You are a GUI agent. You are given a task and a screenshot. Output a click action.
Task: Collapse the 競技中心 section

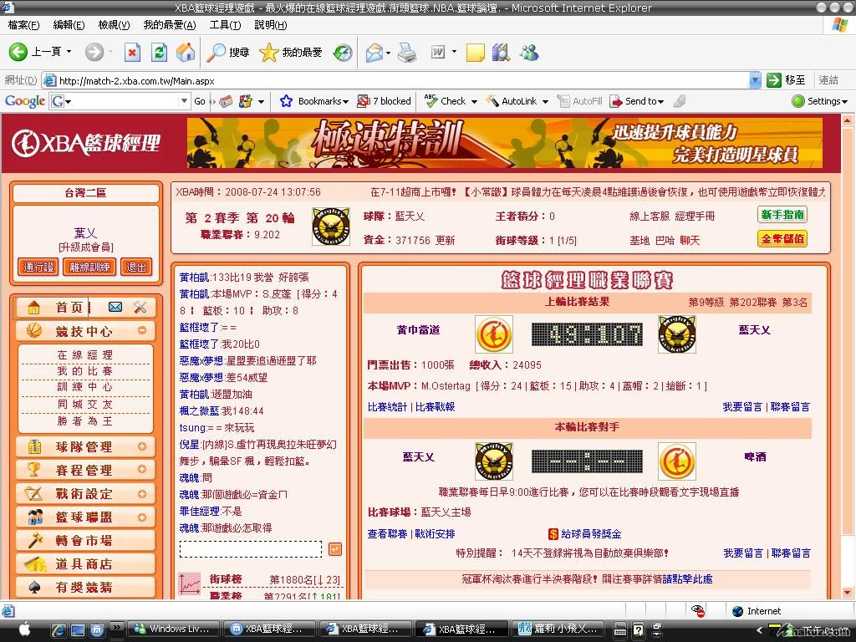142,330
